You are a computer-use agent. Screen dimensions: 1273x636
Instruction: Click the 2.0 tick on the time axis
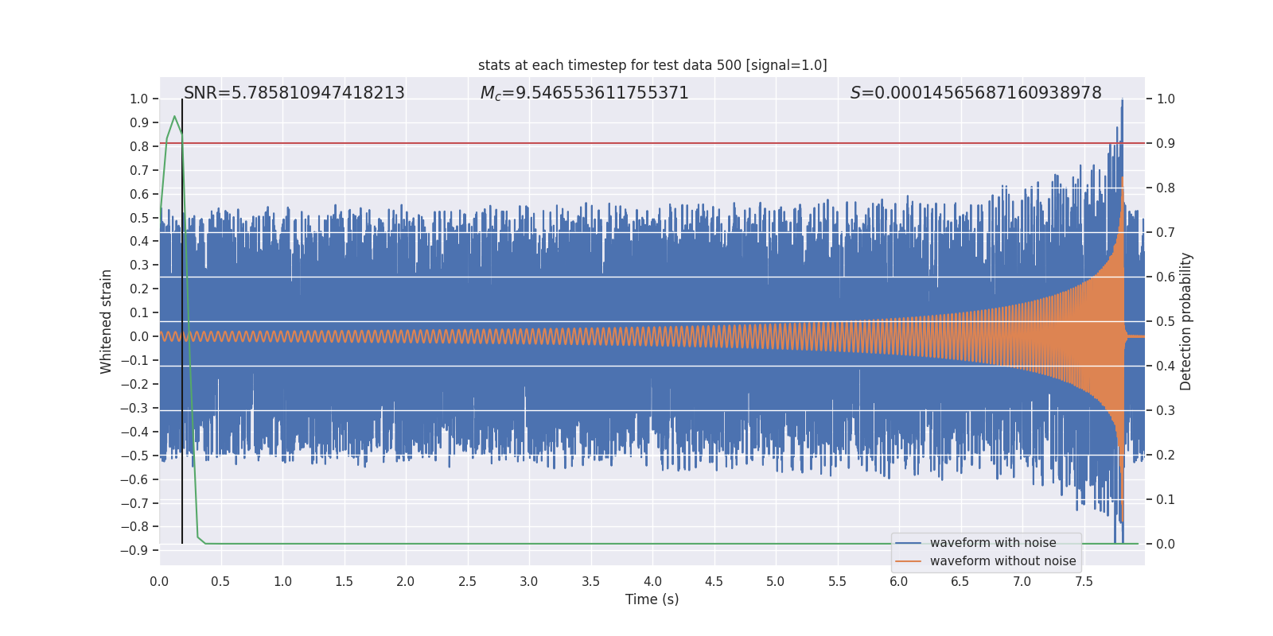click(x=406, y=582)
